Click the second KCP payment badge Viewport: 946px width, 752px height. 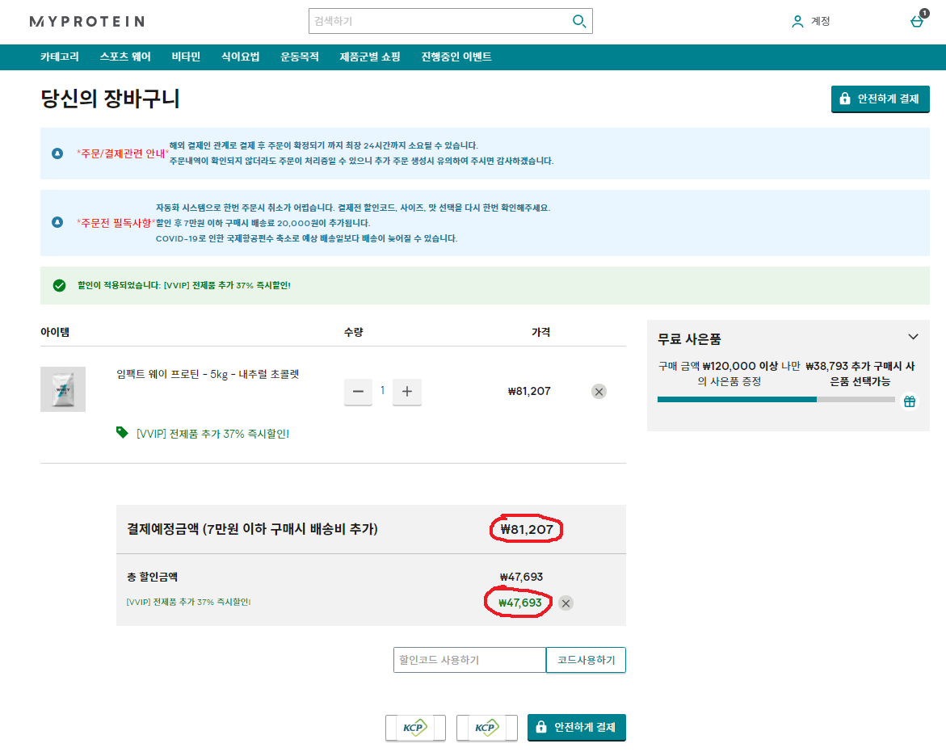487,727
